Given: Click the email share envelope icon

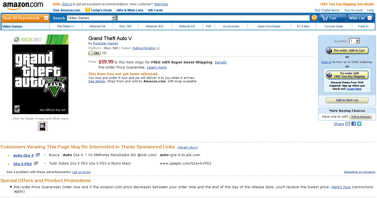Looking at the screenshot, I should coord(348,124).
